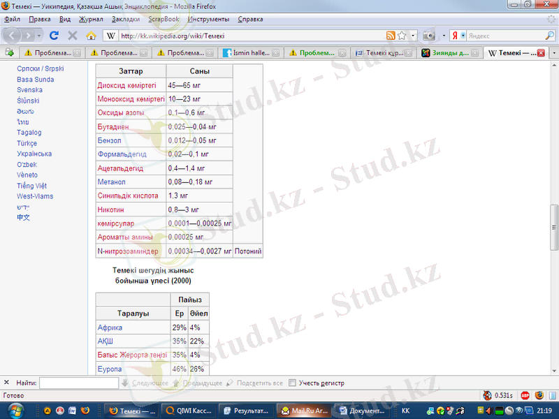Open the back/forward history dropdown arrow
Image resolution: width=559 pixels, height=419 pixels.
(39, 35)
